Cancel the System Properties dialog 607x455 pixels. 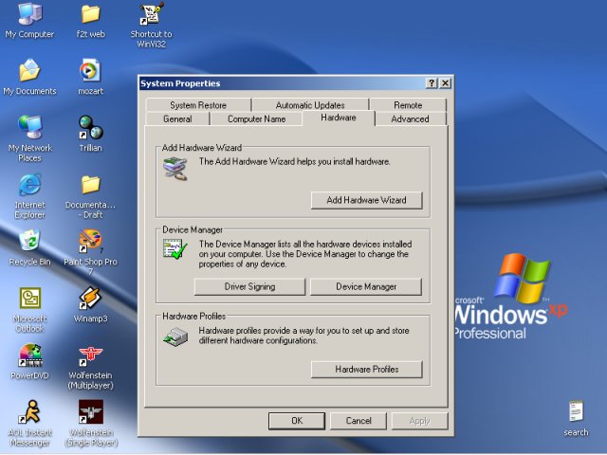click(x=359, y=421)
